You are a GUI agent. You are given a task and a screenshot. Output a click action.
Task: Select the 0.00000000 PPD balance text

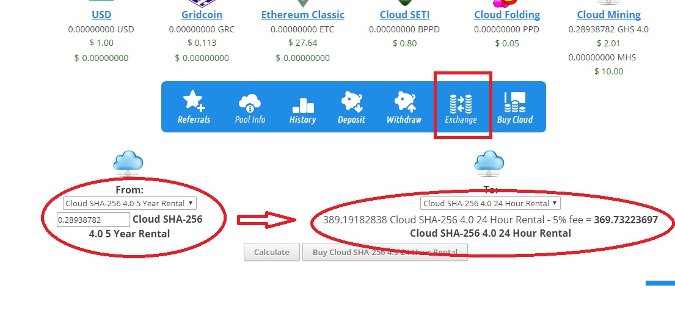[507, 30]
